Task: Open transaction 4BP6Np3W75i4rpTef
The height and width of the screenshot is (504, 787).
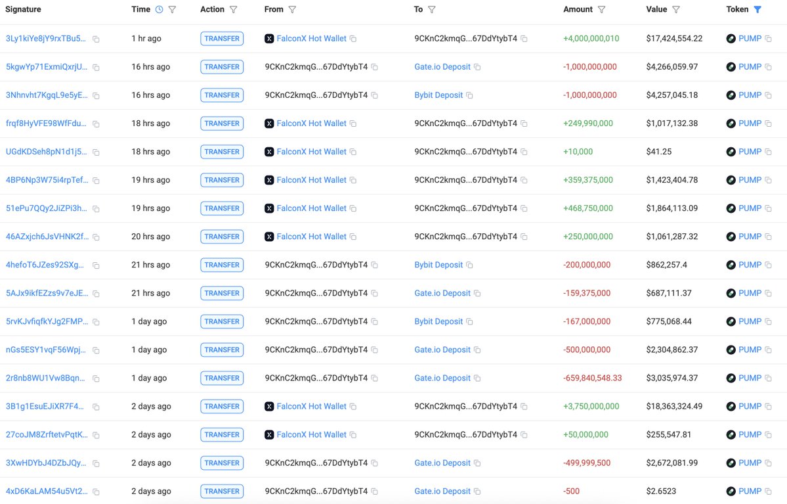Action: click(x=47, y=180)
